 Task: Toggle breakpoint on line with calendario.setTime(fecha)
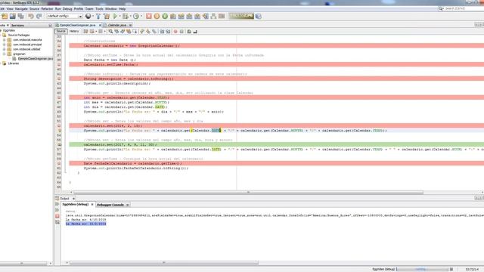tap(59, 64)
